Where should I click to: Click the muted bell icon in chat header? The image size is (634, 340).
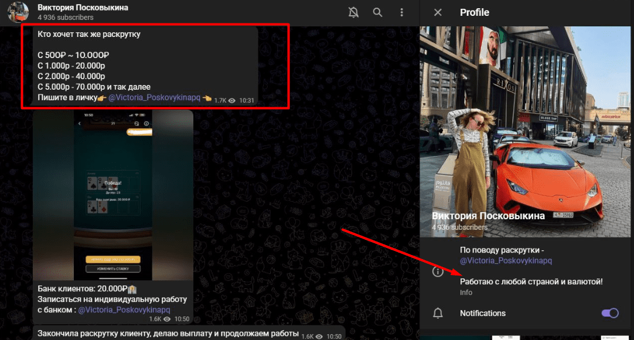coord(353,12)
